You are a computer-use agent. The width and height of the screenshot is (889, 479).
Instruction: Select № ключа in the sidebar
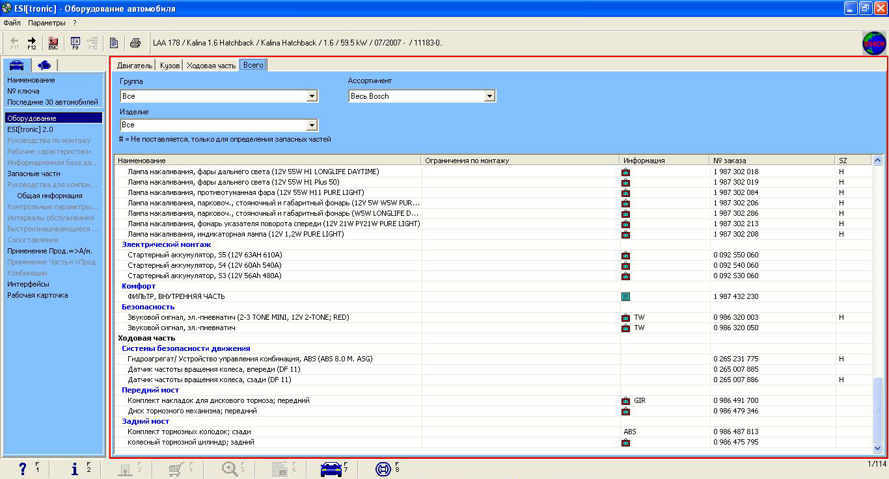pyautogui.click(x=23, y=91)
